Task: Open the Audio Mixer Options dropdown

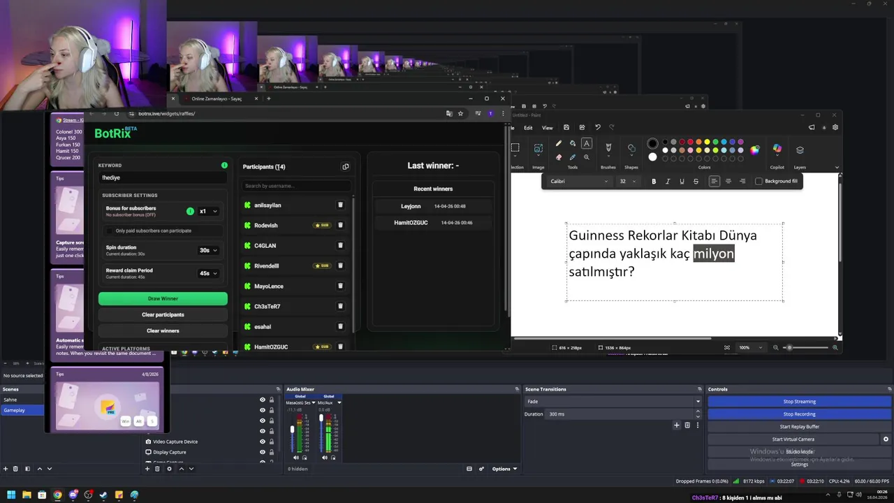Action: pos(504,469)
